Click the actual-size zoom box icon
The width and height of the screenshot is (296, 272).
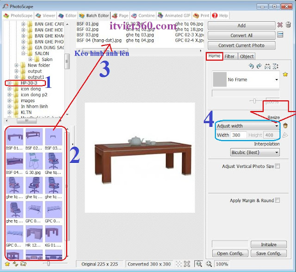click(199, 264)
